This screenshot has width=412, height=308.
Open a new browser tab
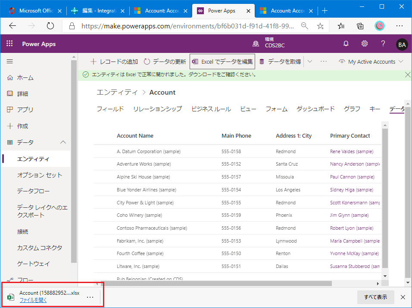[325, 10]
